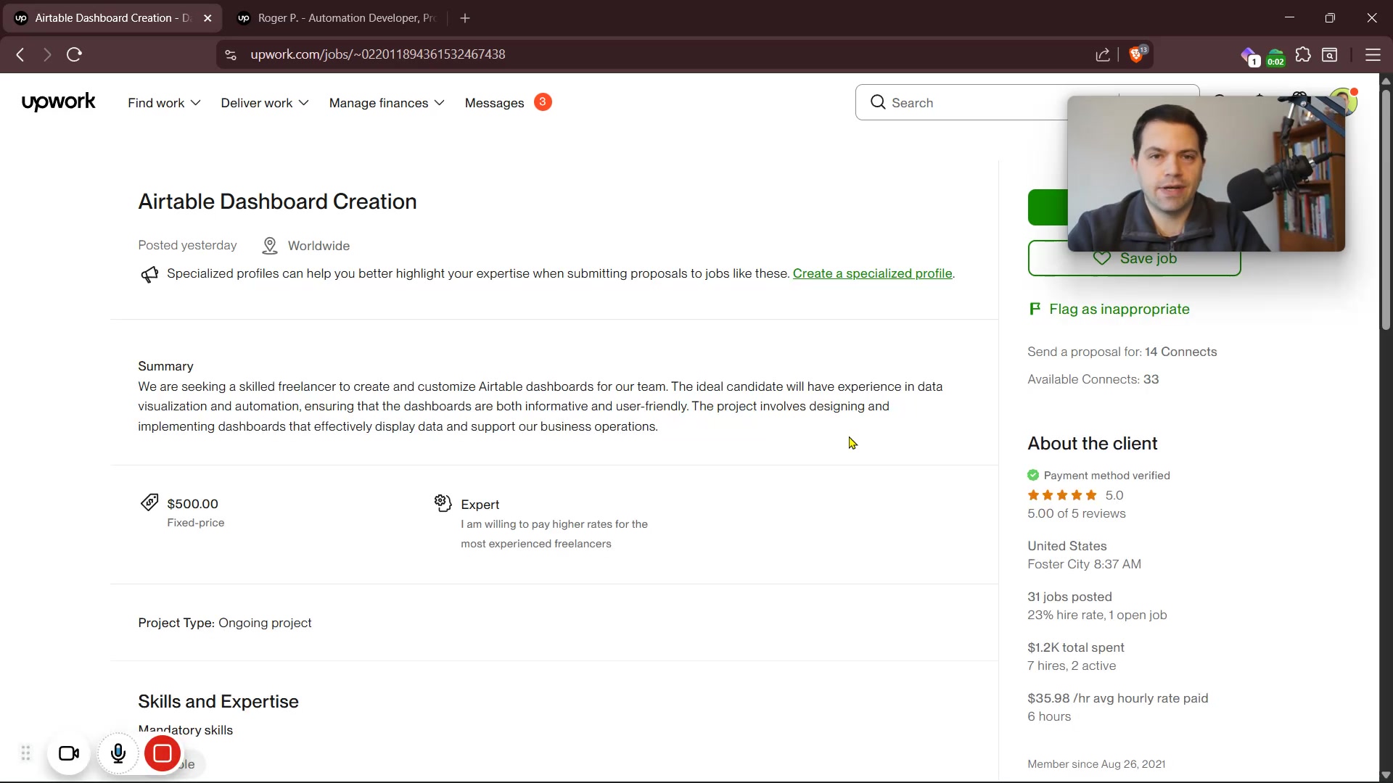Open Manage finances dropdown

386,103
